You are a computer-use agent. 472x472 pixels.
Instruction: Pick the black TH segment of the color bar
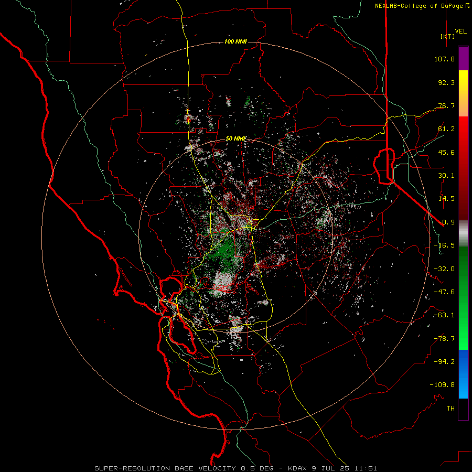click(463, 409)
